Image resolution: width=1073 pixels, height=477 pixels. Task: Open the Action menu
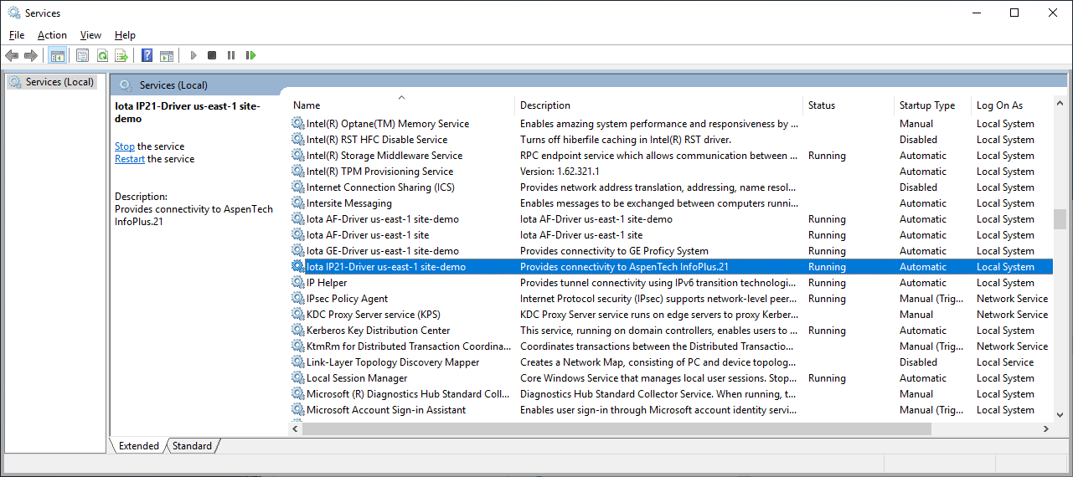tap(52, 35)
